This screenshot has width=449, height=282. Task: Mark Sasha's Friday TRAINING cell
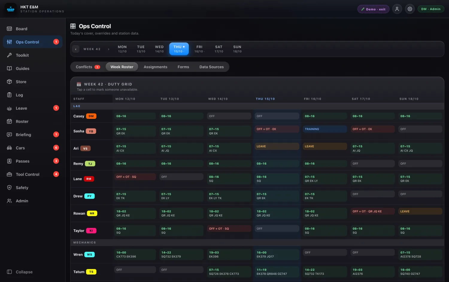pos(325,129)
